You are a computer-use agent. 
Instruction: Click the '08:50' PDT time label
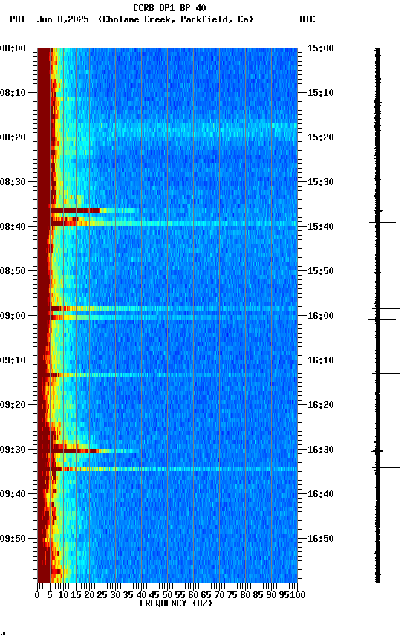point(13,271)
